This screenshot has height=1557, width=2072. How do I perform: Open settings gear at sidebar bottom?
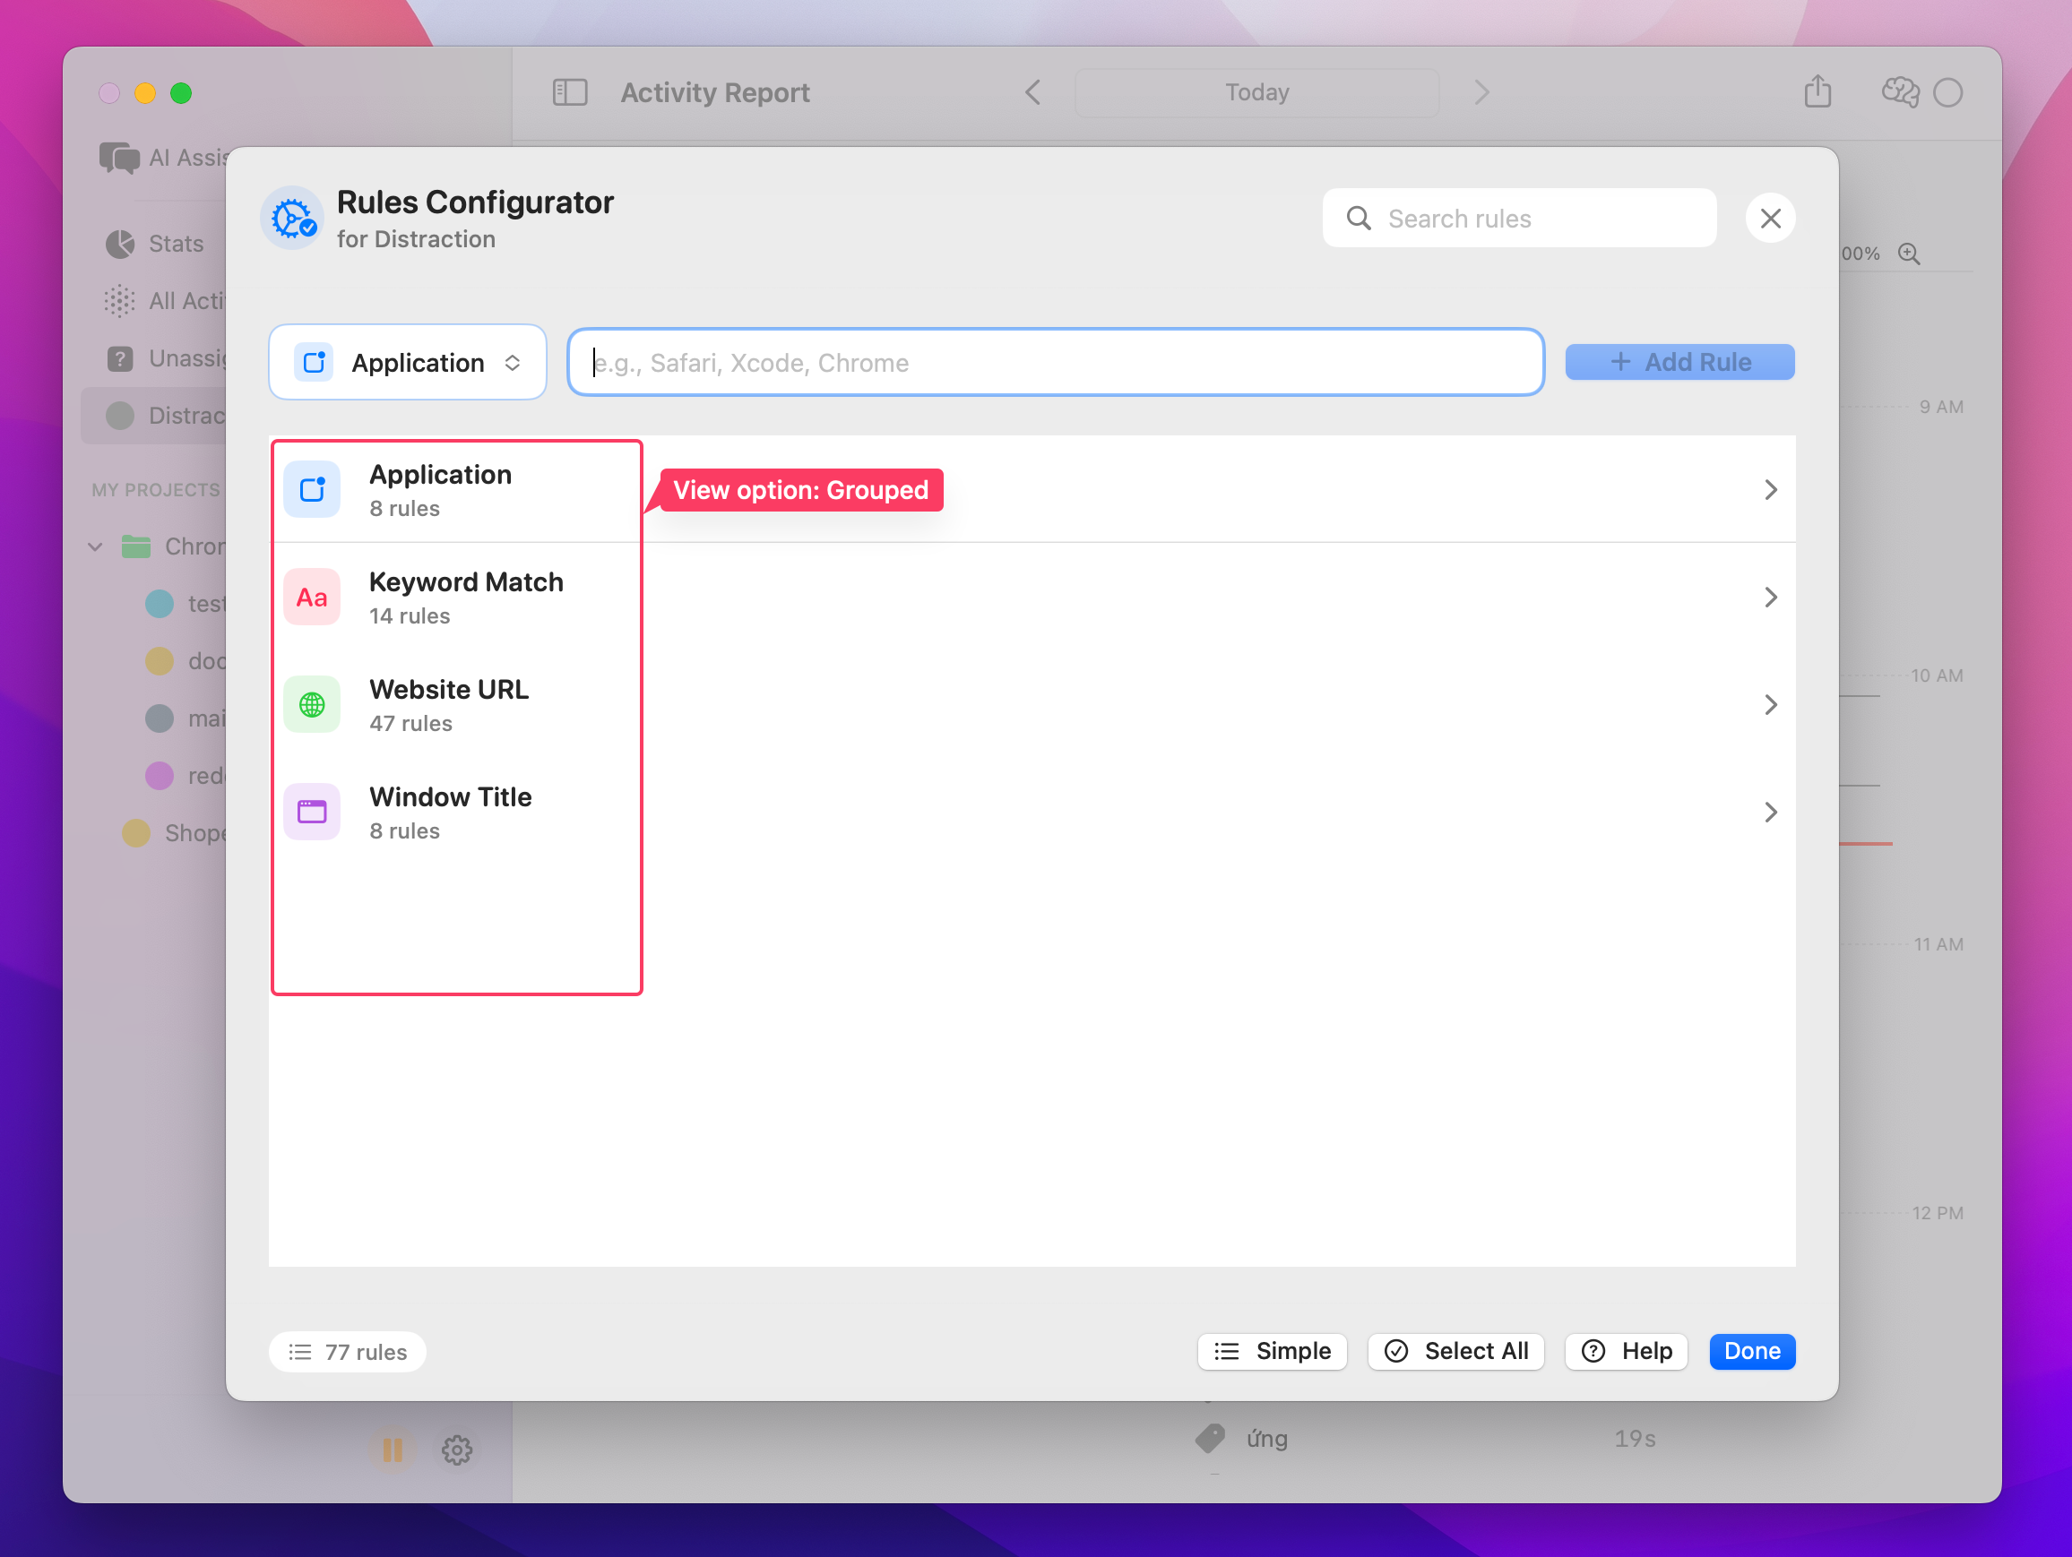457,1449
